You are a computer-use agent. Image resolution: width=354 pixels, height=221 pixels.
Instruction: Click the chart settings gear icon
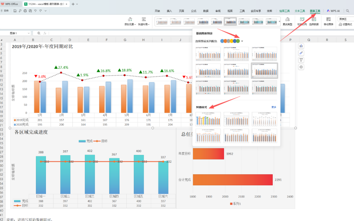(x=301, y=67)
